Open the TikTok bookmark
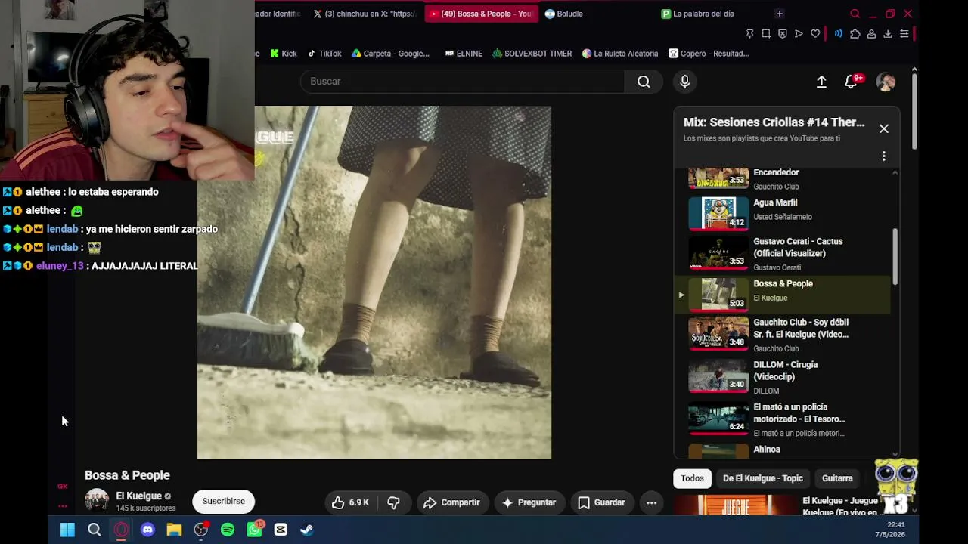The height and width of the screenshot is (544, 968). point(324,54)
